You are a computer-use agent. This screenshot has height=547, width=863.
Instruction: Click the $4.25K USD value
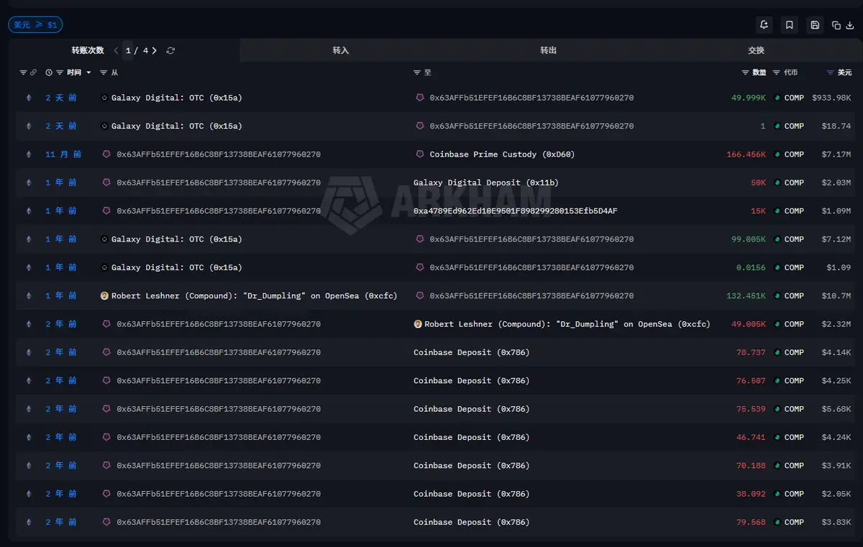(x=836, y=381)
